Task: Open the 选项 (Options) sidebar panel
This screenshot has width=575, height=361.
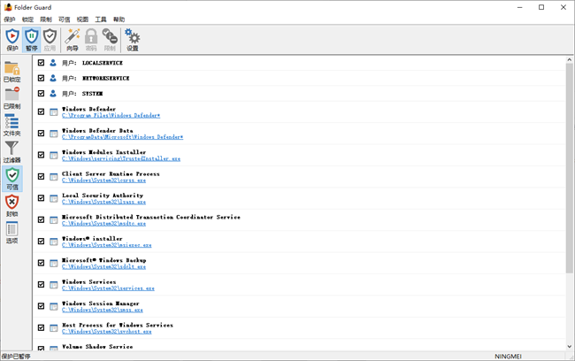Action: 11,233
